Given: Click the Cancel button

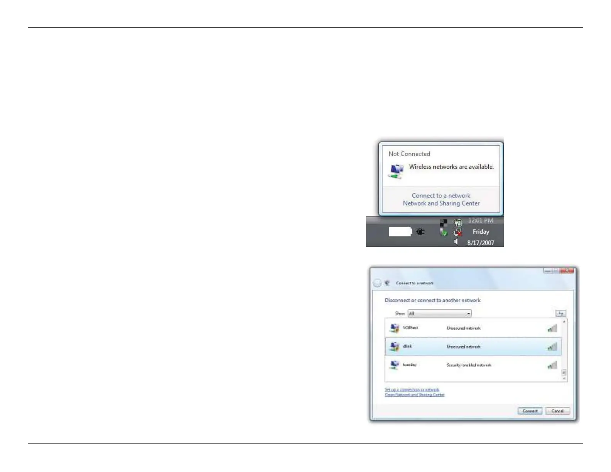Looking at the screenshot, I should point(558,411).
